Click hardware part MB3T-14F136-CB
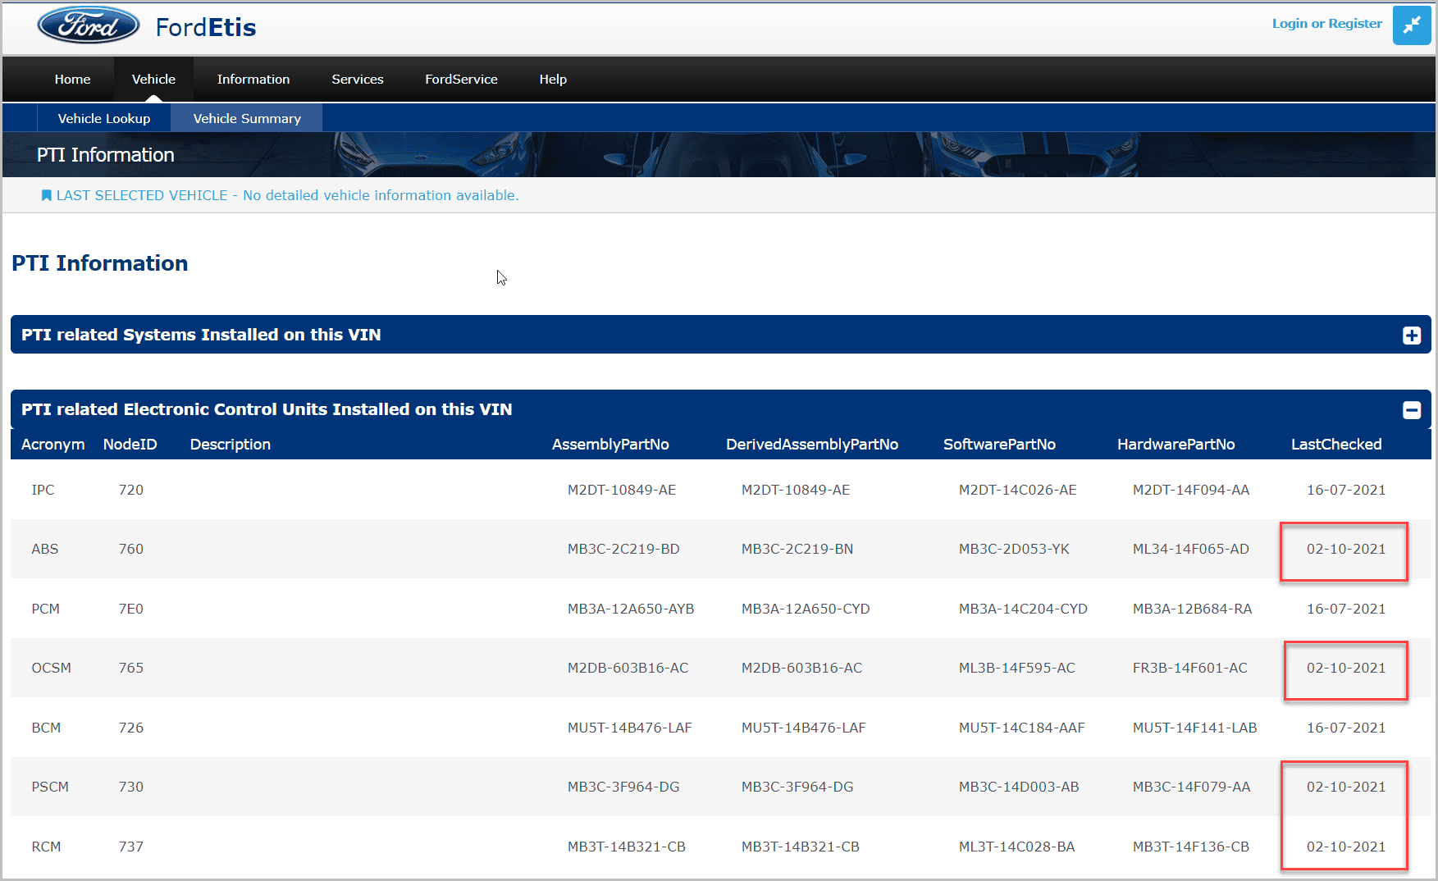The width and height of the screenshot is (1438, 881). (x=1191, y=847)
